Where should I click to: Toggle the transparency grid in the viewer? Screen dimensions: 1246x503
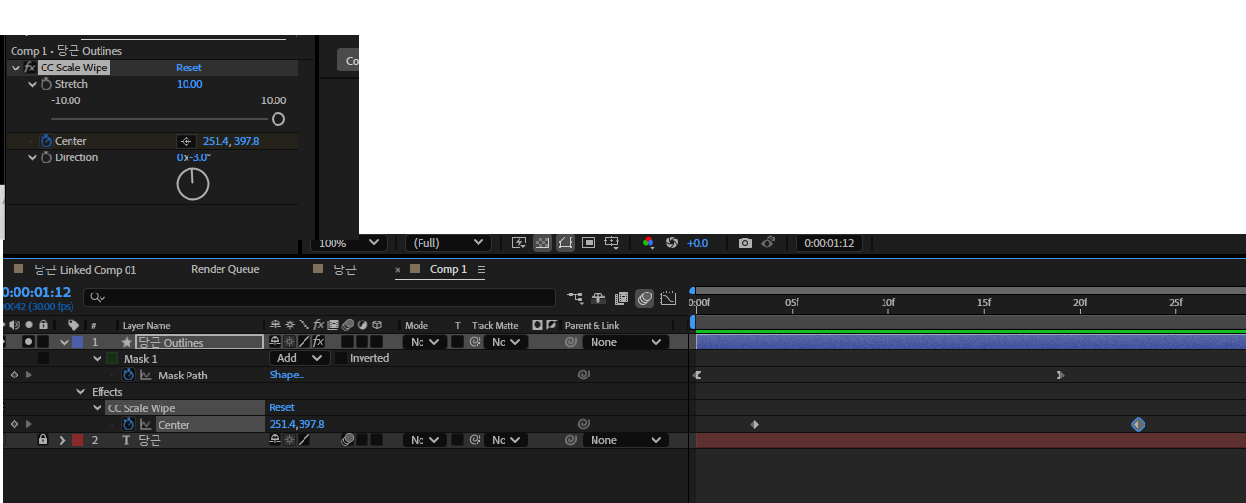pos(542,243)
